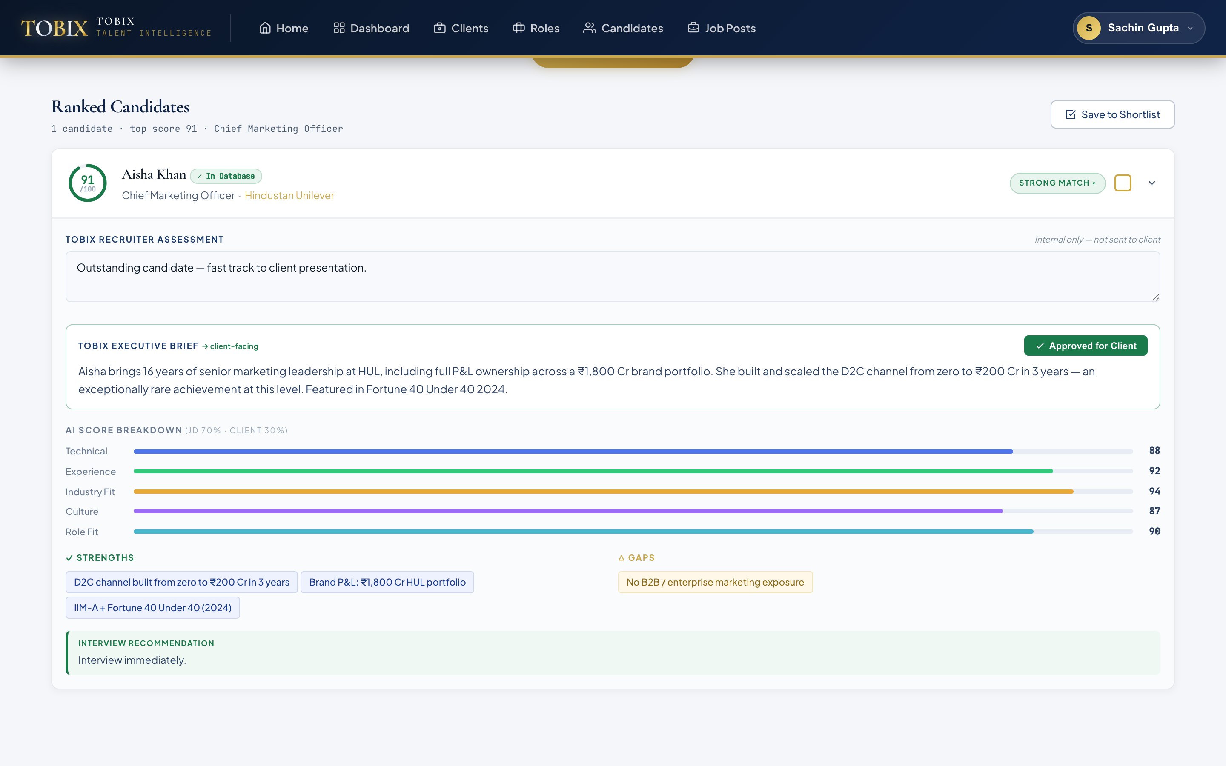Click the executive brief paragraph text

click(586, 380)
